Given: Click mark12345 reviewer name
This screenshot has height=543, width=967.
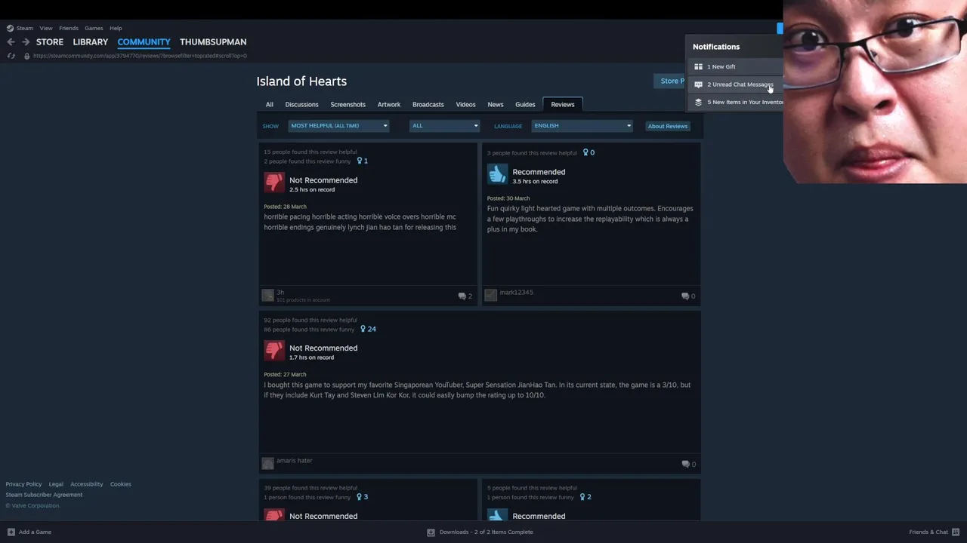Looking at the screenshot, I should pyautogui.click(x=516, y=293).
